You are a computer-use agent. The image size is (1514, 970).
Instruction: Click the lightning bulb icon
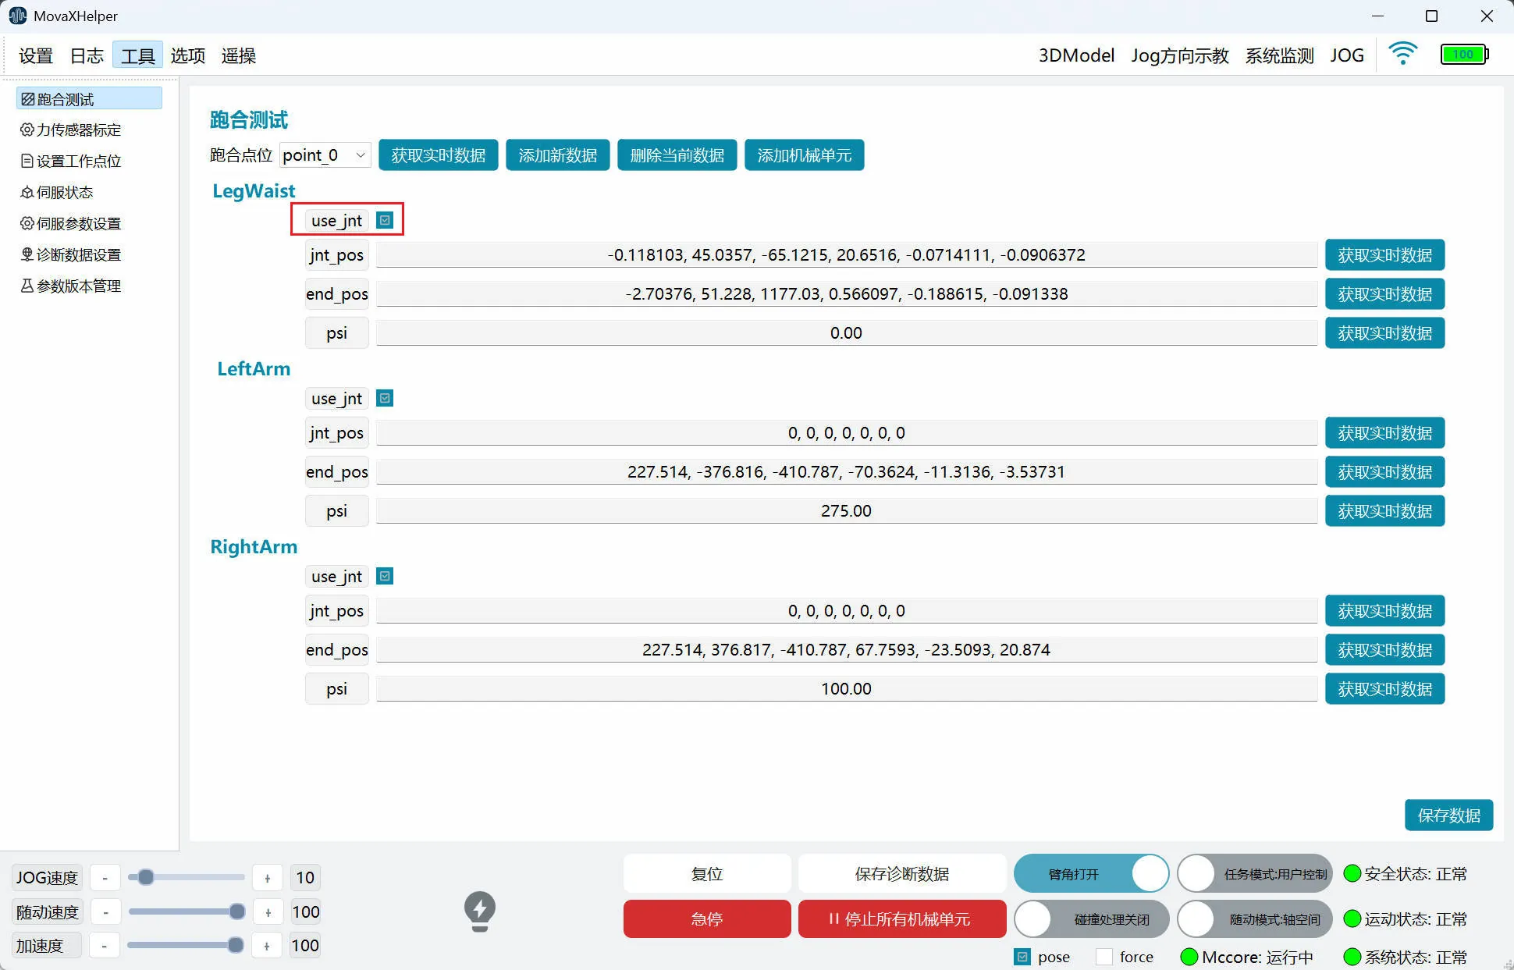480,911
